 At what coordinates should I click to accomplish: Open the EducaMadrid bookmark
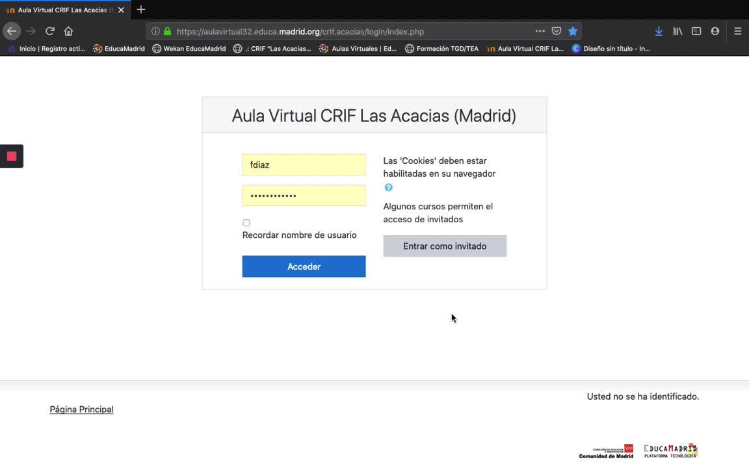coord(119,48)
